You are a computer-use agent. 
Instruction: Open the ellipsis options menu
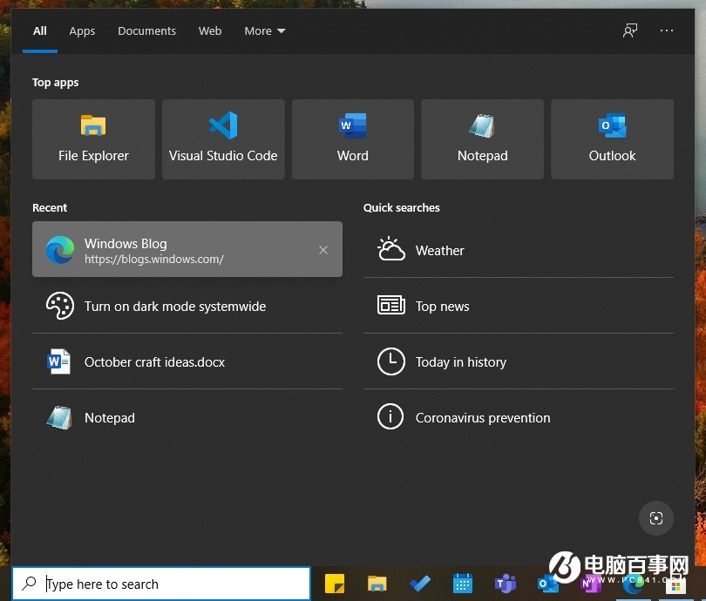click(667, 31)
